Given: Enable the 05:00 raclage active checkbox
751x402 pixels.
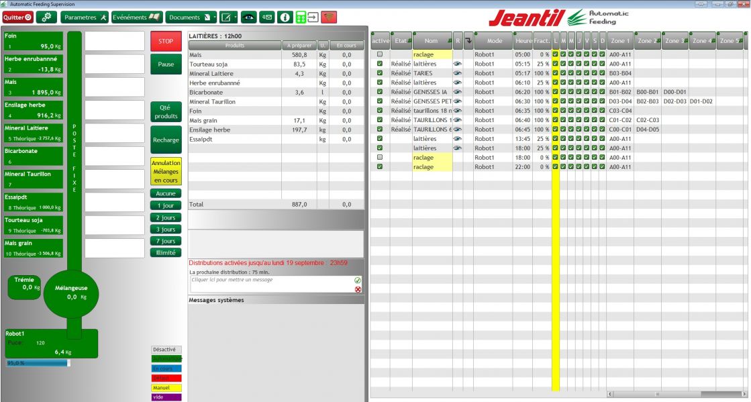Looking at the screenshot, I should coord(380,54).
